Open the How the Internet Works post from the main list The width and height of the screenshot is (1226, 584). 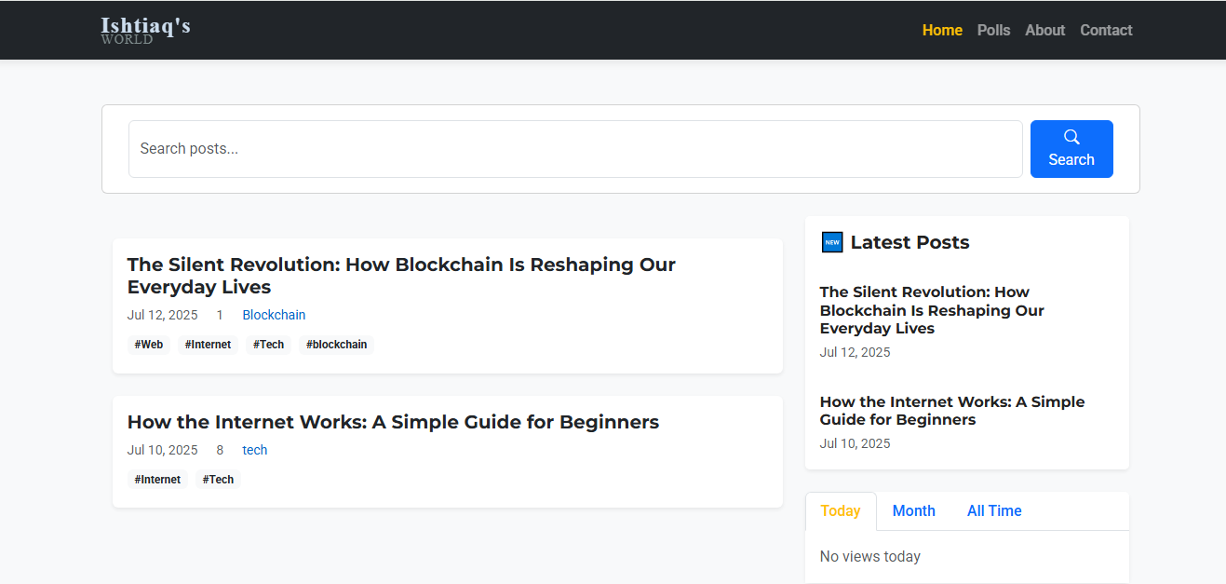click(393, 422)
